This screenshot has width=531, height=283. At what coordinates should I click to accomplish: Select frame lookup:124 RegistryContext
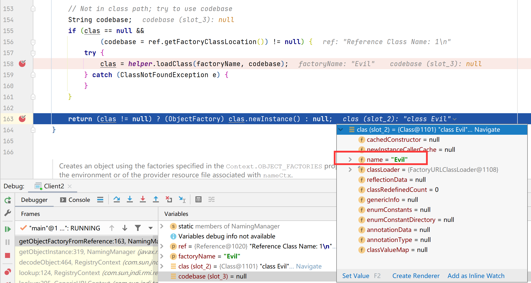click(x=87, y=273)
